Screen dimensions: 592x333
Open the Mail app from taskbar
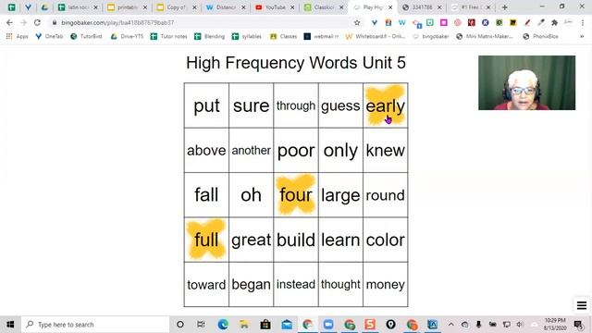[287, 325]
